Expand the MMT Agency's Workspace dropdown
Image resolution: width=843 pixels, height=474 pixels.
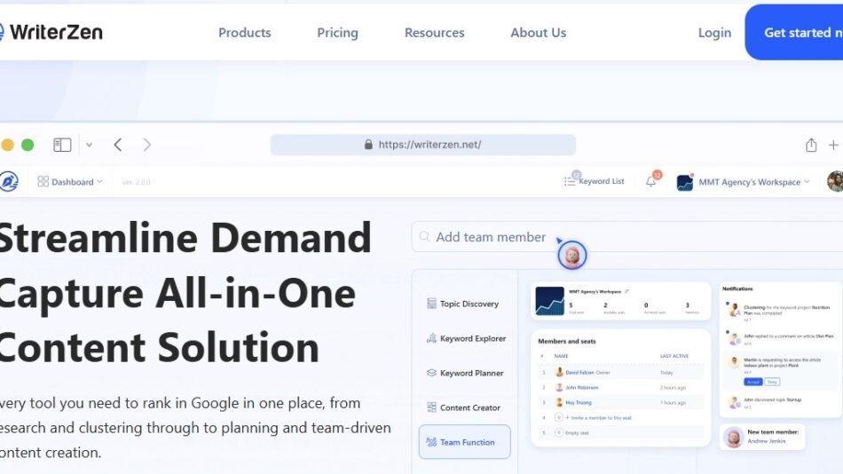(x=744, y=182)
